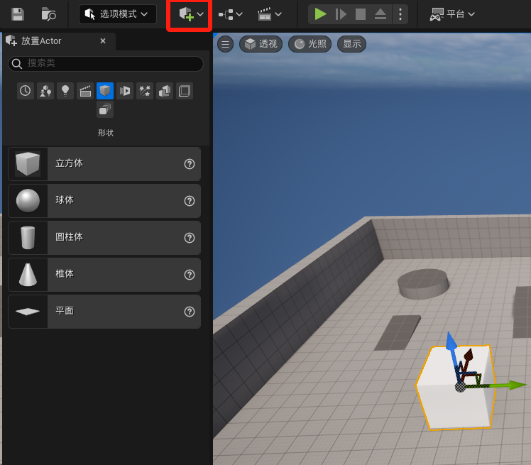This screenshot has width=531, height=465.
Task: Select the Recently Placed clock category
Action: [x=26, y=90]
